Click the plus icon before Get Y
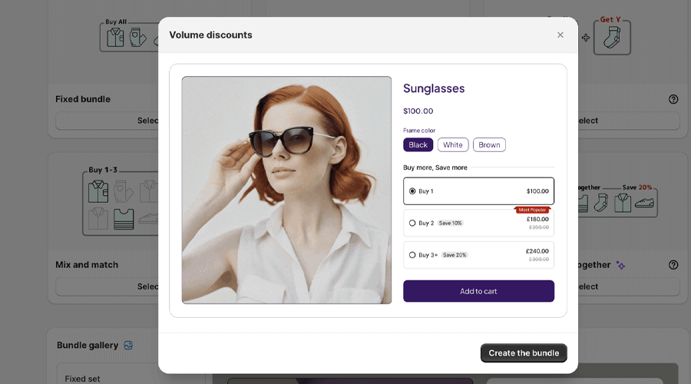This screenshot has width=691, height=384. (x=586, y=38)
